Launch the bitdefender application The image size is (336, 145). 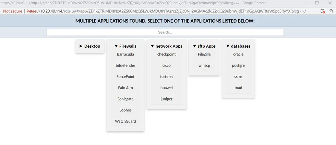click(125, 65)
